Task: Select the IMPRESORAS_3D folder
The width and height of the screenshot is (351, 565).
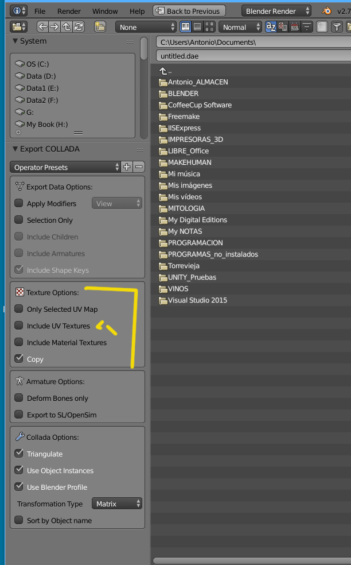Action: [191, 139]
